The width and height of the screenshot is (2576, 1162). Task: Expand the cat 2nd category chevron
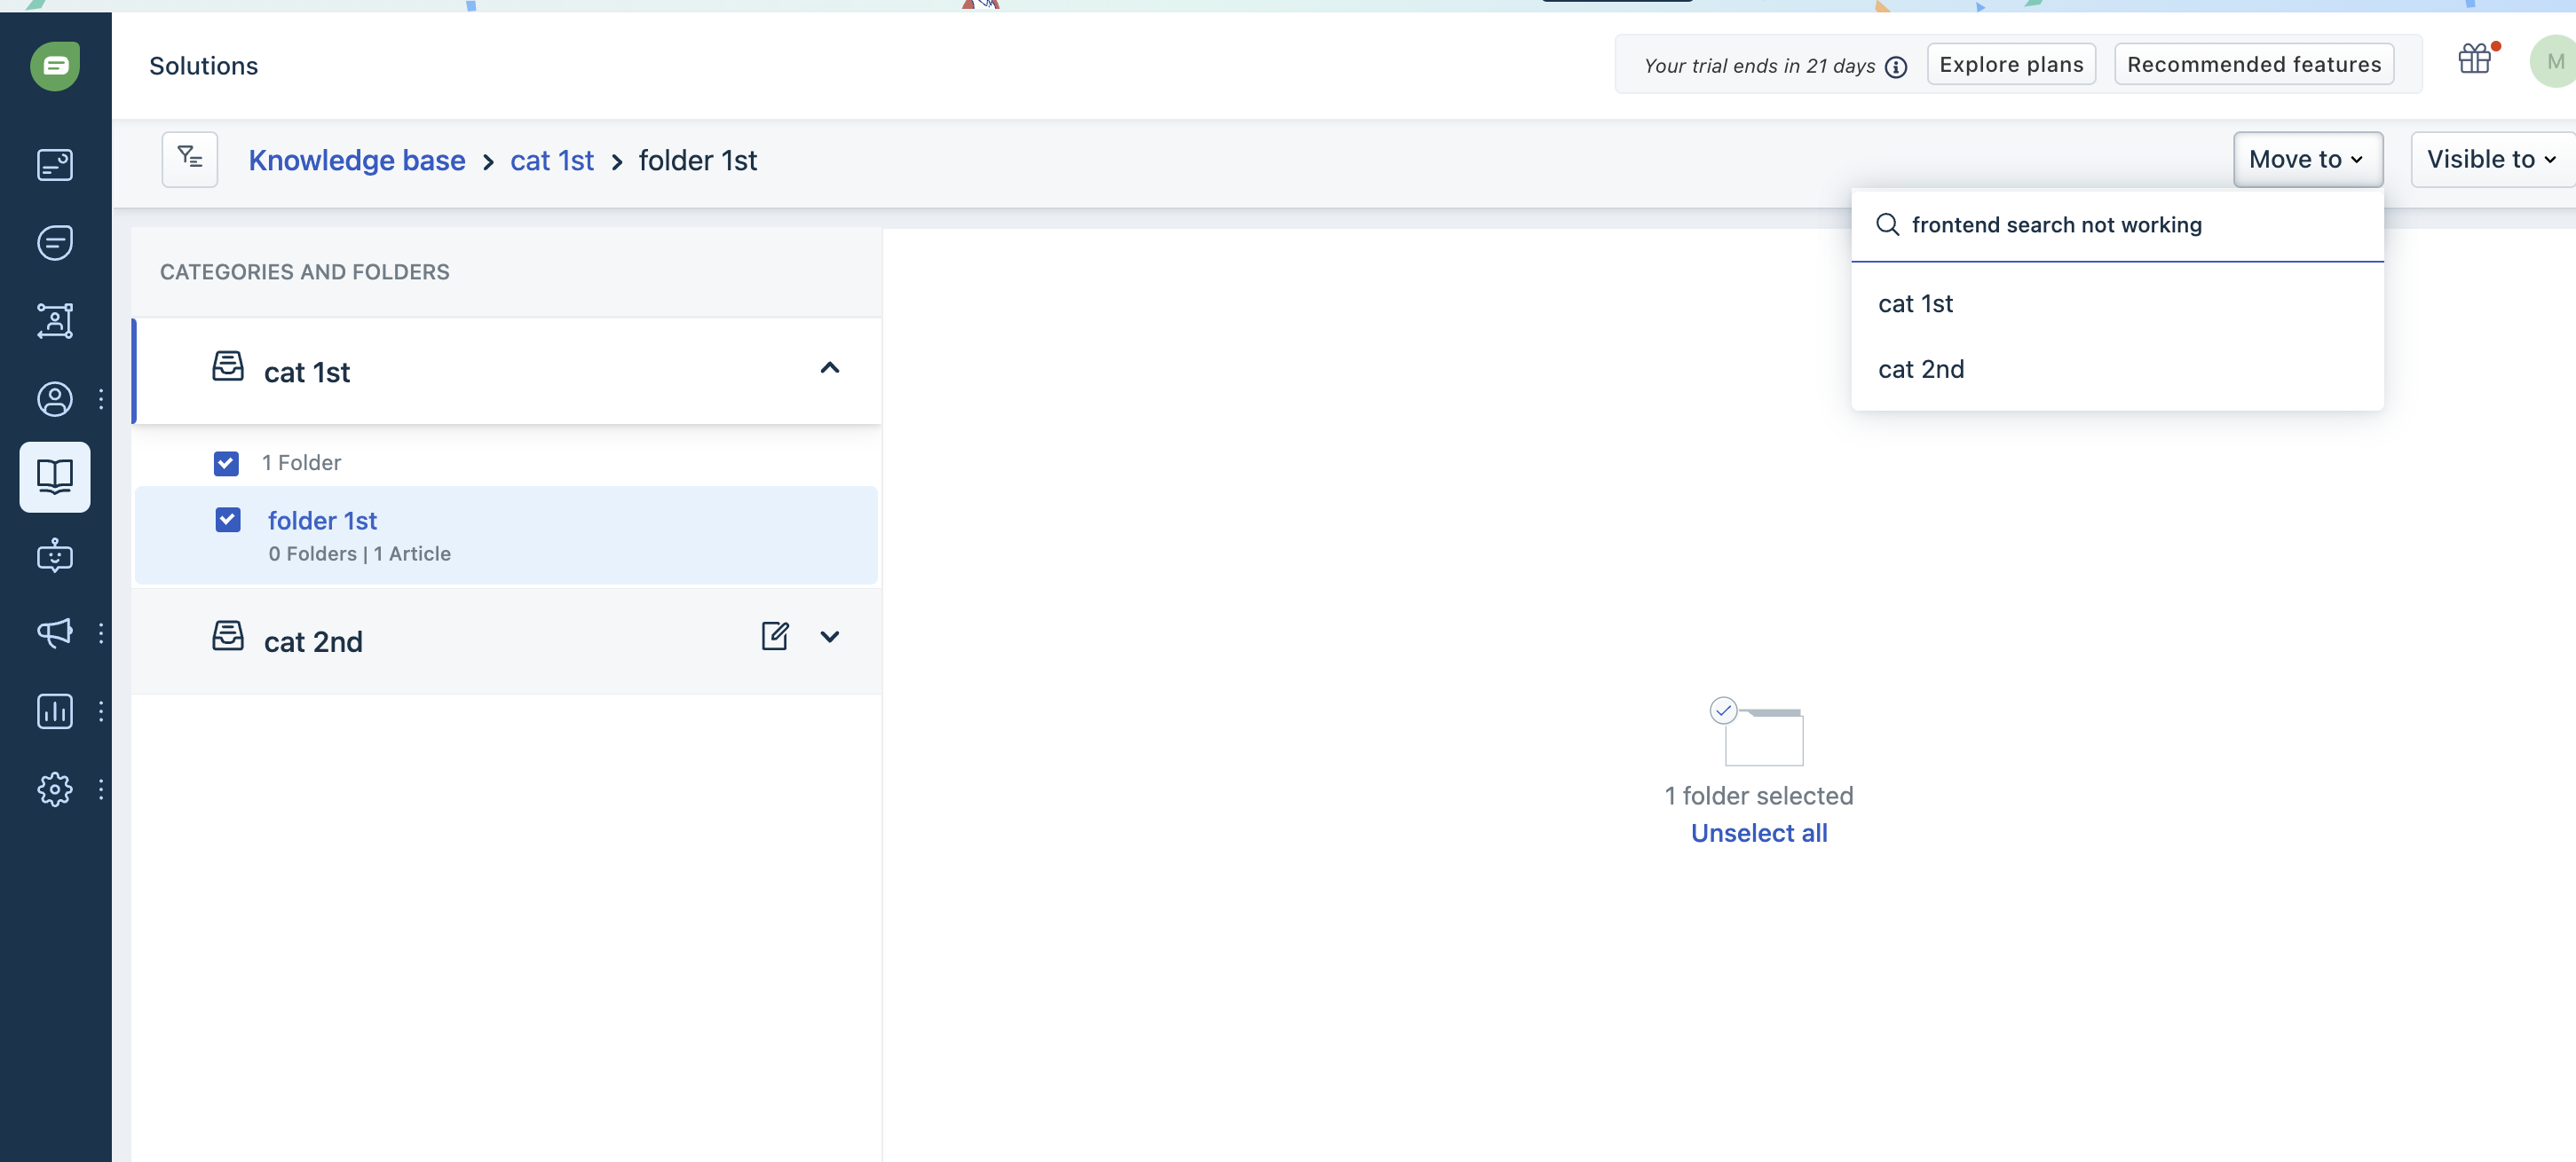tap(829, 637)
